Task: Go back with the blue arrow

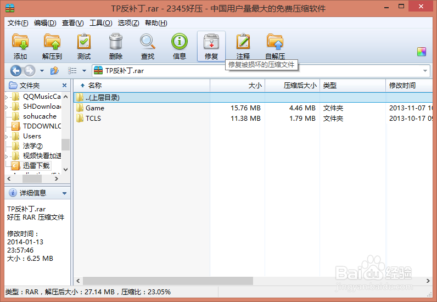Action: (15, 71)
